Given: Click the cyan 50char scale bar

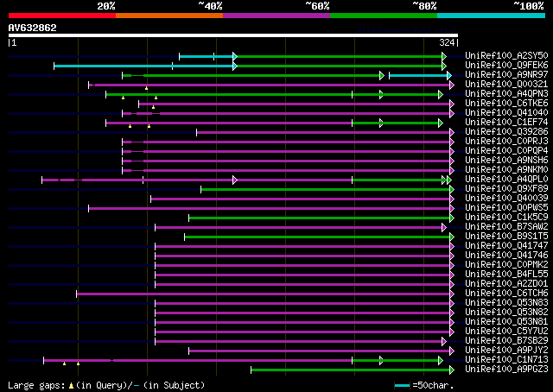Looking at the screenshot, I should [x=402, y=385].
